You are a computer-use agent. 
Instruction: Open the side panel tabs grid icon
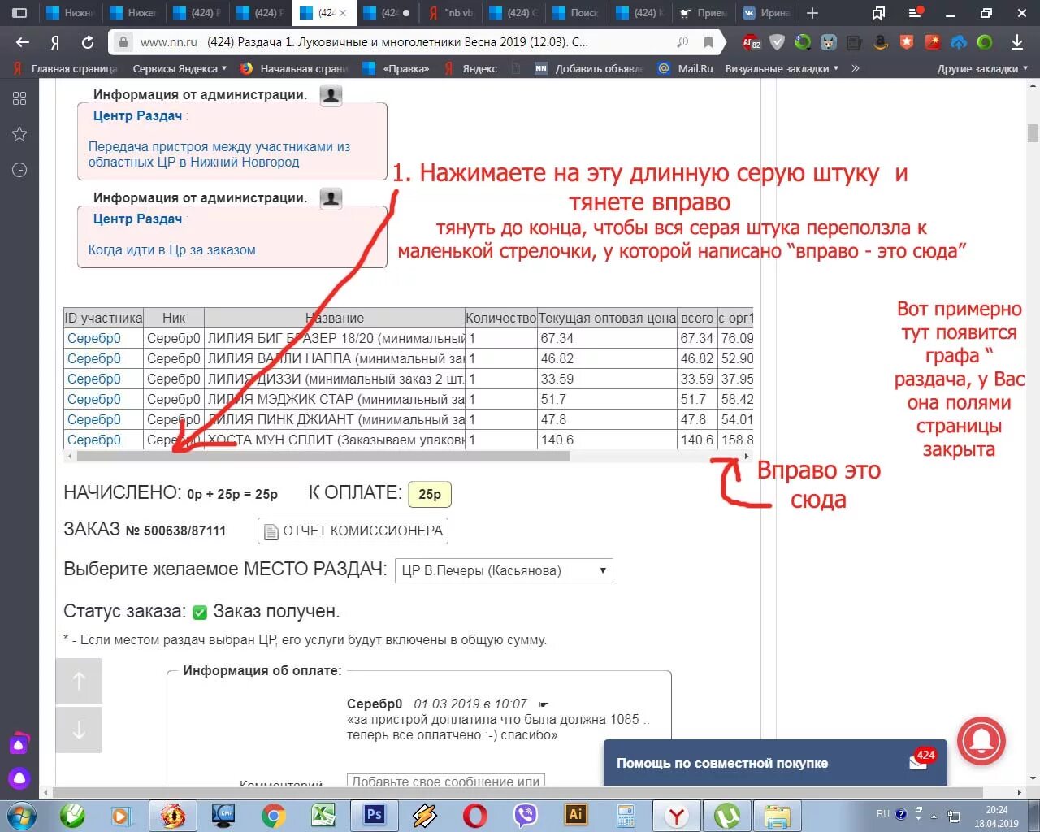(x=19, y=98)
